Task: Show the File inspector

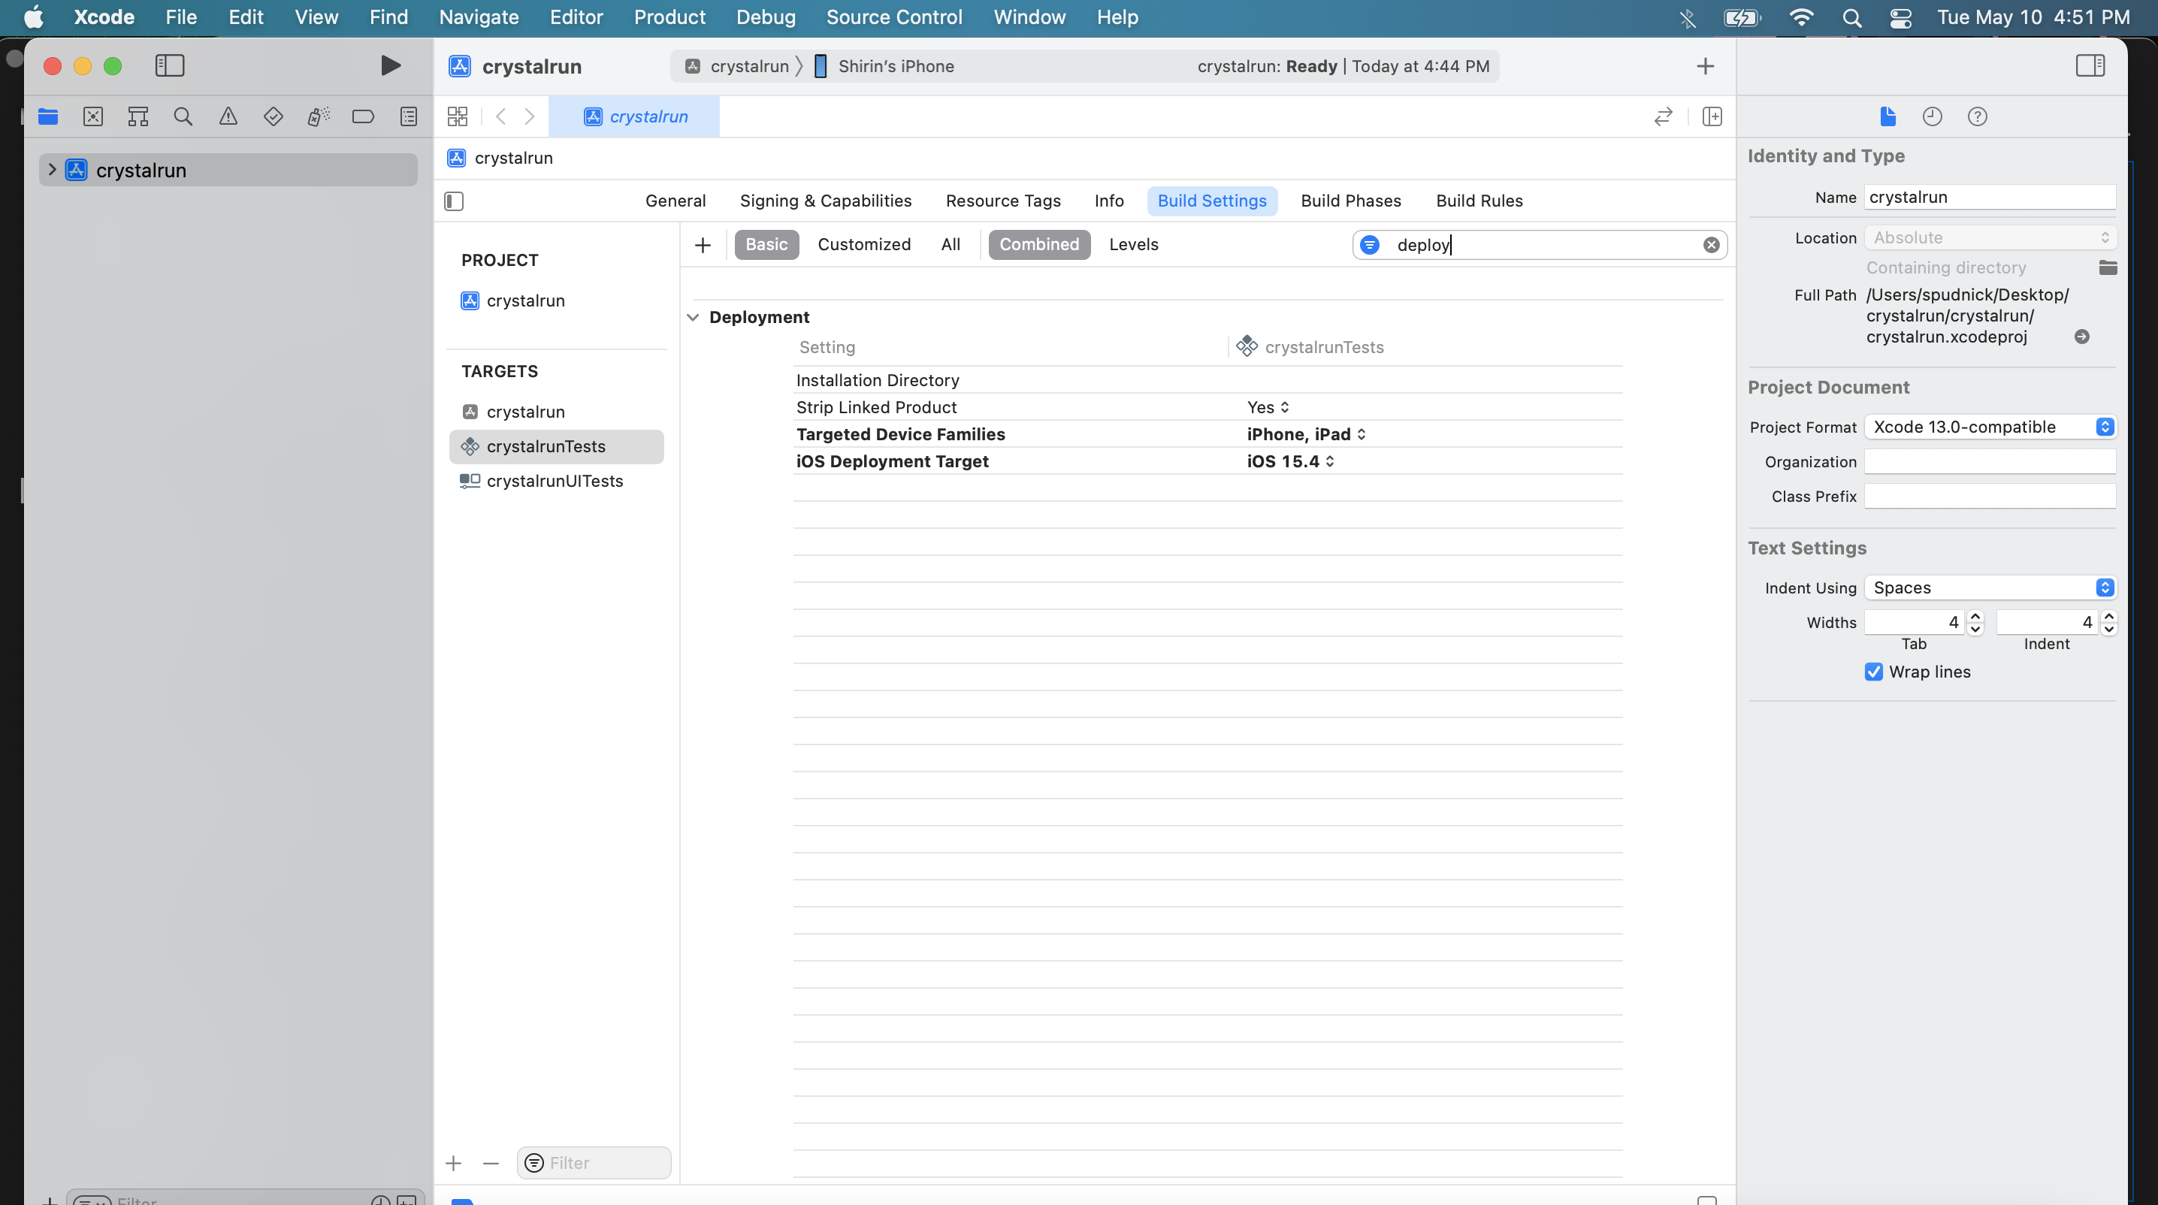Action: 1887,116
